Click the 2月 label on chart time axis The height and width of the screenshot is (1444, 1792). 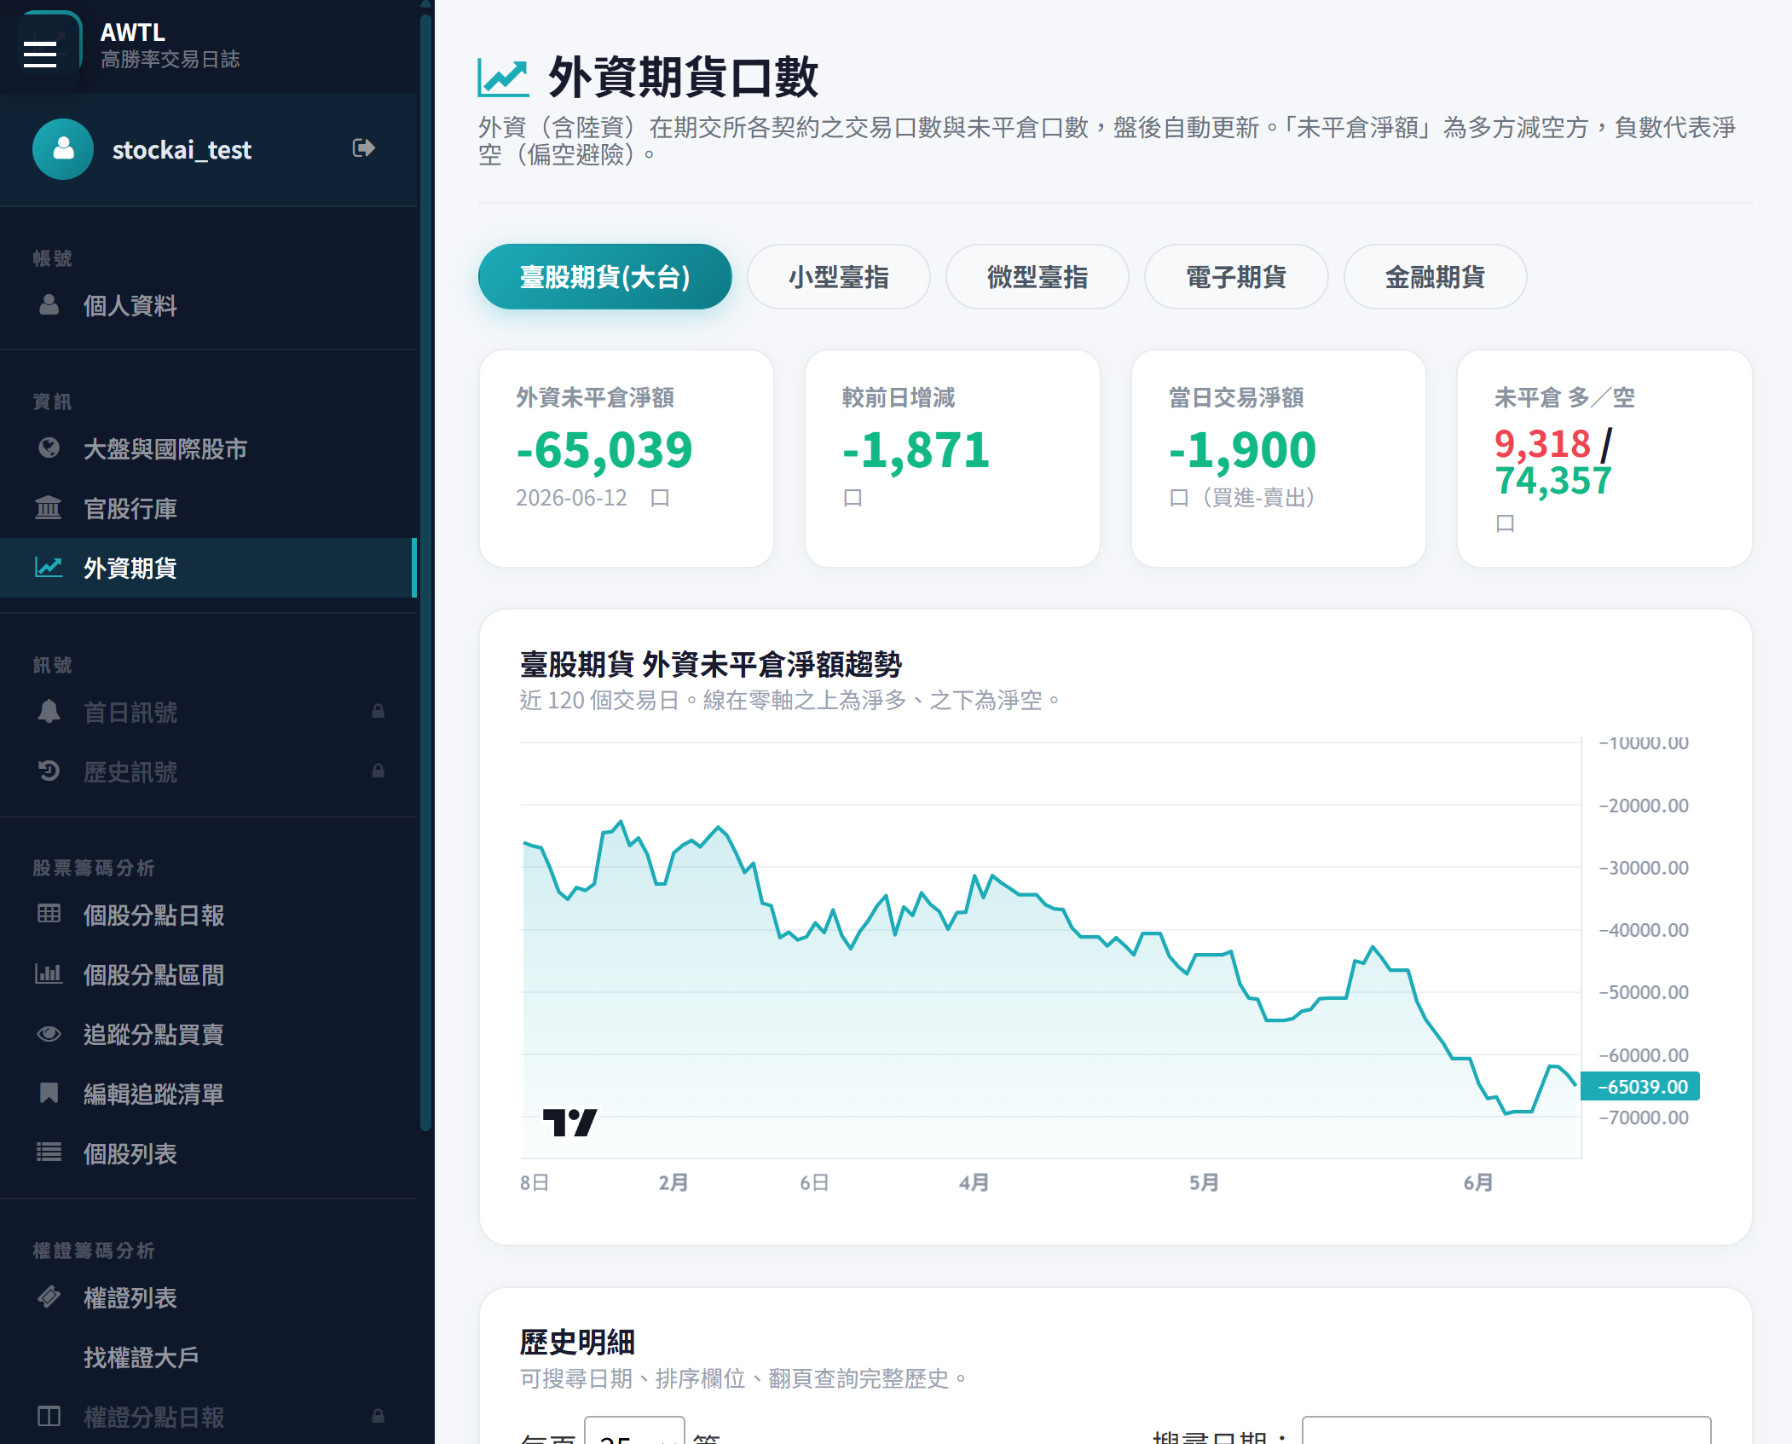(x=673, y=1182)
